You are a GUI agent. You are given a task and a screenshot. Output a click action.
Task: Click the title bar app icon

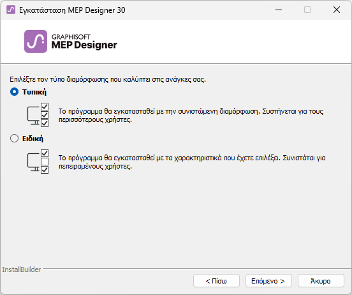click(11, 10)
